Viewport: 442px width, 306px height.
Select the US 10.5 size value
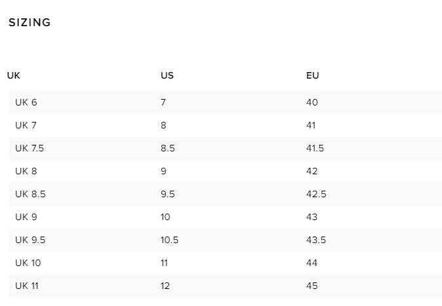pos(169,240)
